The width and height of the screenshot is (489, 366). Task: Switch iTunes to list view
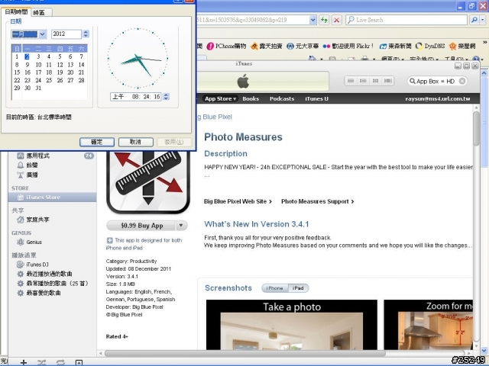351,81
